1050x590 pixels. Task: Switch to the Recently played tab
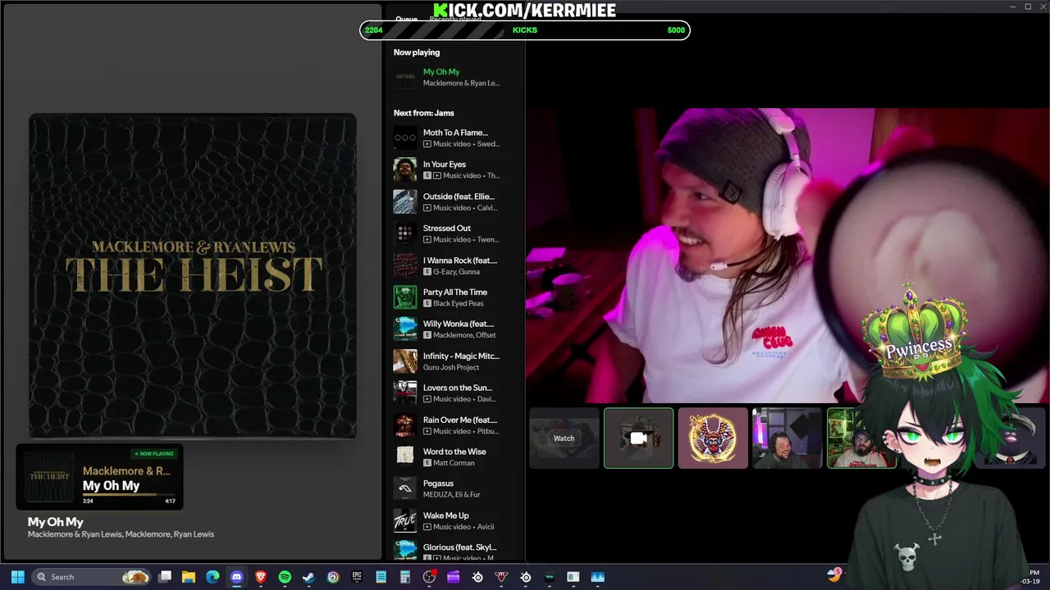pyautogui.click(x=455, y=19)
